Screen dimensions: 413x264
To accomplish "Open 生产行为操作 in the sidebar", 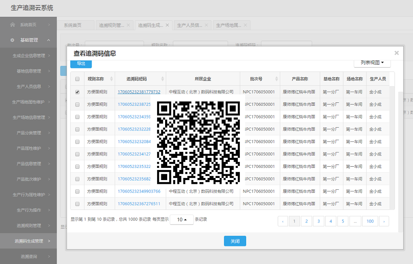I will [x=29, y=210].
